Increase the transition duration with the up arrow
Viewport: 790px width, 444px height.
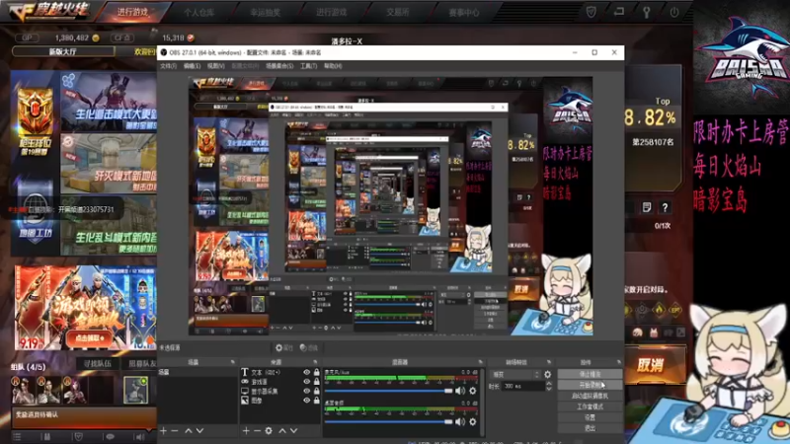(549, 384)
